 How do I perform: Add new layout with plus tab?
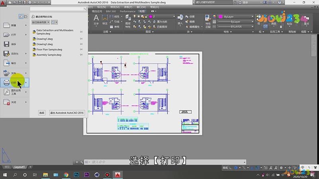pos(30,167)
